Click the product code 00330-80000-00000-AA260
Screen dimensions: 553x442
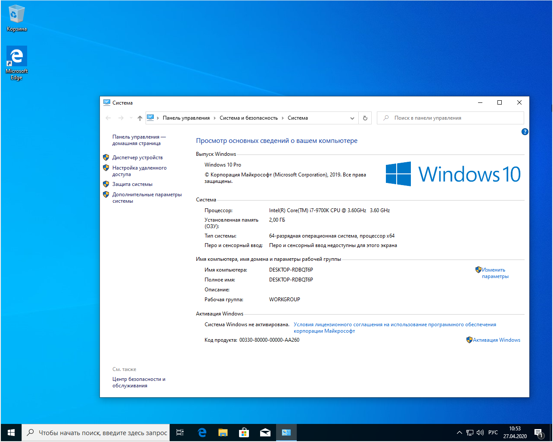pos(269,340)
